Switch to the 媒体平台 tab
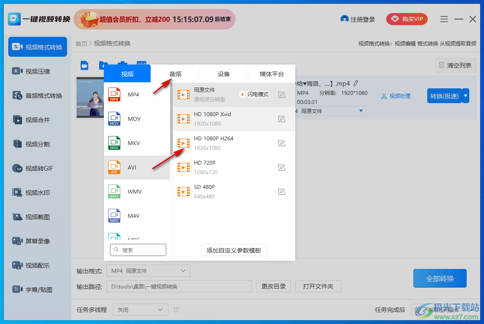This screenshot has height=324, width=484. (271, 74)
